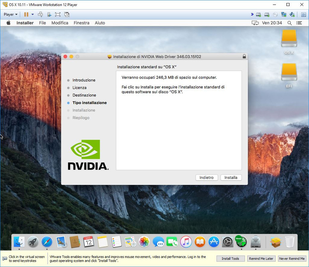Viewport: 309px width, 267px height.
Task: Expand the power options arrow beside pause
Action: point(32,14)
